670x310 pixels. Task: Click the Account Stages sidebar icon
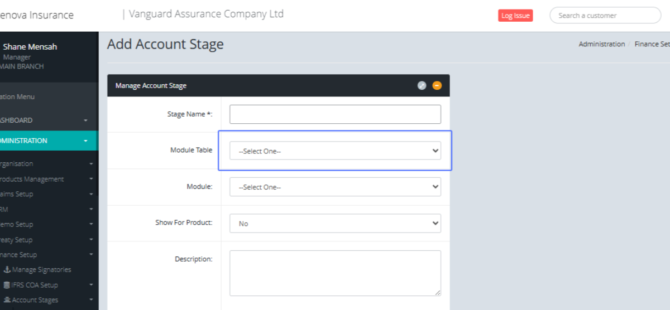[x=7, y=300]
